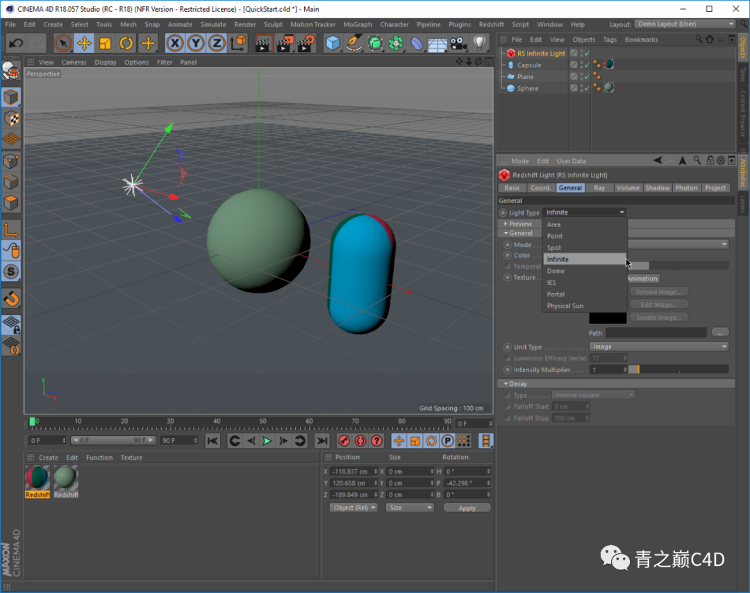The height and width of the screenshot is (593, 750).
Task: Click the Edit Image button
Action: pyautogui.click(x=658, y=305)
